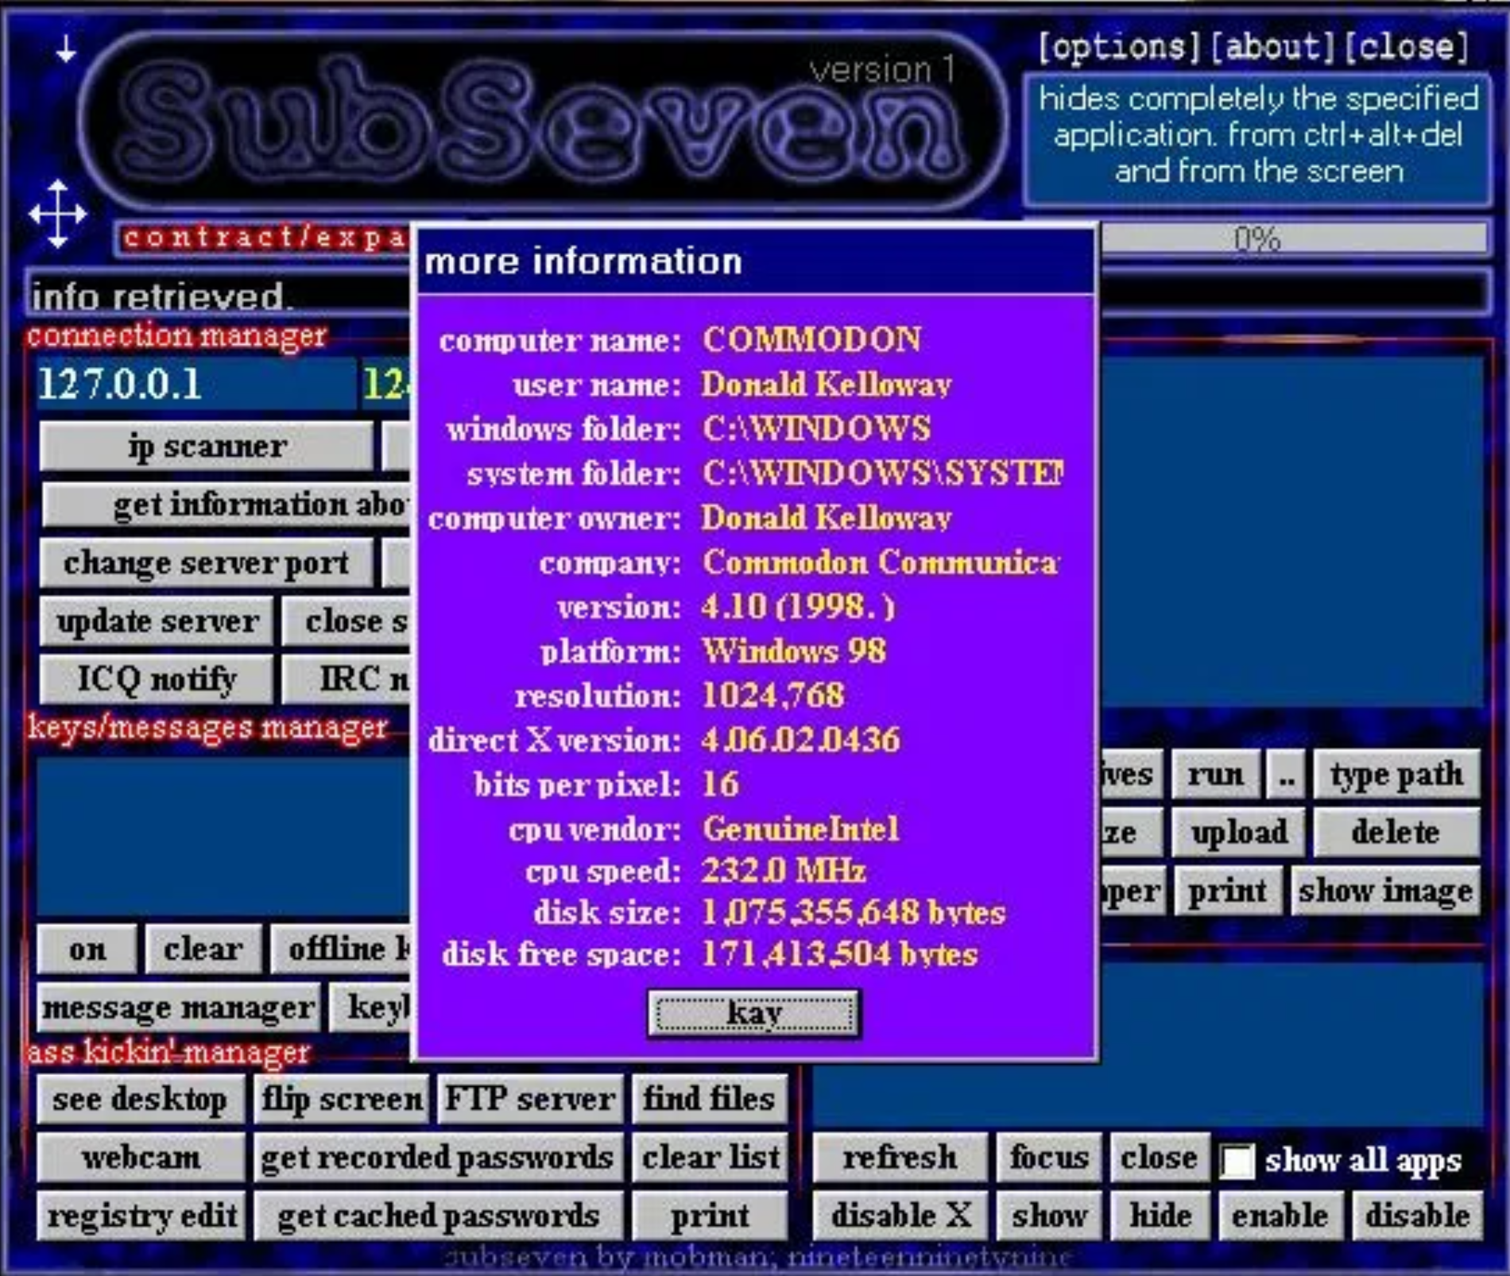This screenshot has height=1276, width=1510.
Task: Open the [options] menu
Action: tap(1119, 47)
